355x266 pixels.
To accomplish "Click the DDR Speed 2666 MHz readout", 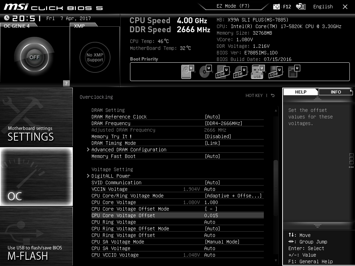I will 170,29.
